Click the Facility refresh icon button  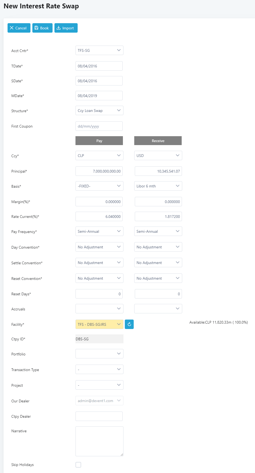(x=129, y=324)
